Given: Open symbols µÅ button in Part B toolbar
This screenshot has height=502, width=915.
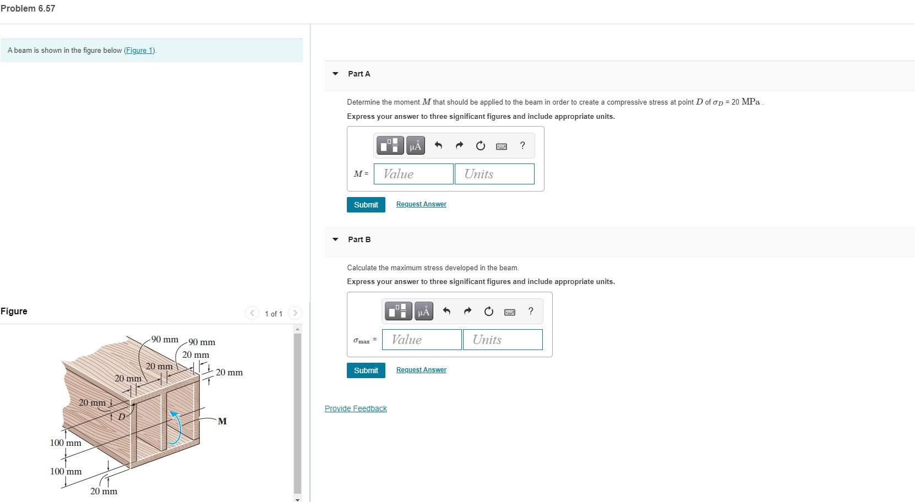Looking at the screenshot, I should point(424,312).
